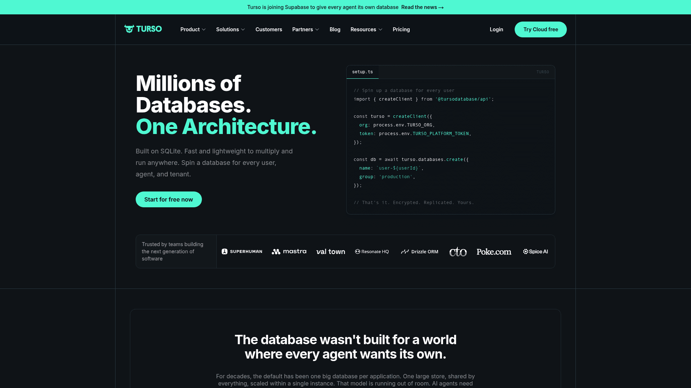Click the Spice AI logo
Image resolution: width=691 pixels, height=388 pixels.
[x=536, y=251]
